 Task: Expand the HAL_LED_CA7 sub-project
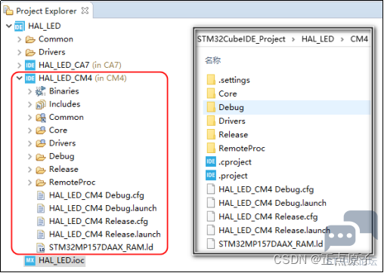[20, 66]
